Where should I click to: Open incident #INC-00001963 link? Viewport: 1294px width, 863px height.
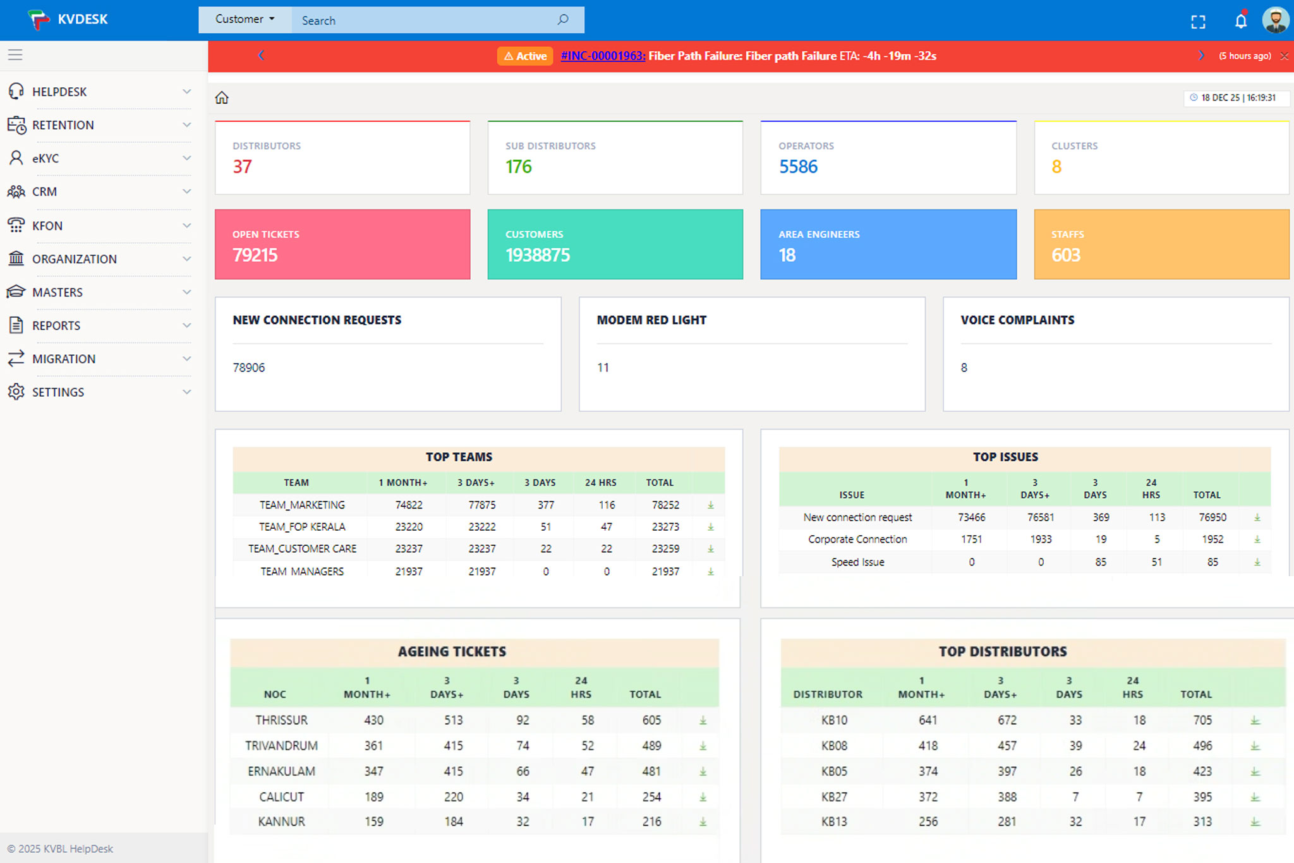pyautogui.click(x=603, y=56)
